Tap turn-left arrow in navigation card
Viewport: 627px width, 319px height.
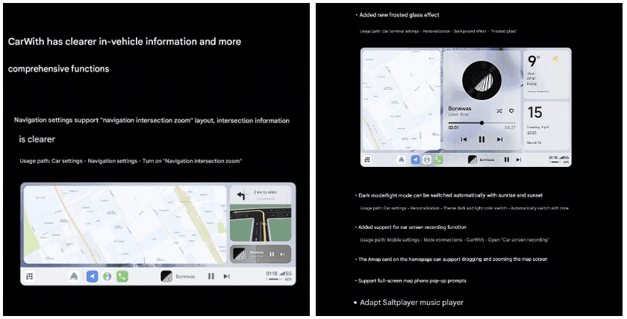[x=240, y=195]
